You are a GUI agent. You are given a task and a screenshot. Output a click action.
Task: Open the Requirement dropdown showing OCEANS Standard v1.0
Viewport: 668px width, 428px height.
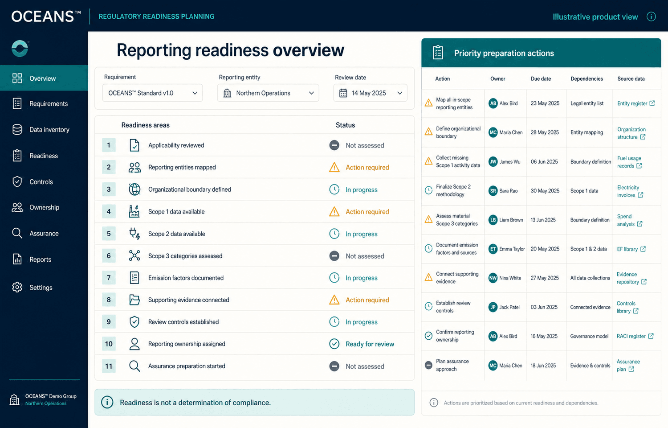pyautogui.click(x=152, y=93)
